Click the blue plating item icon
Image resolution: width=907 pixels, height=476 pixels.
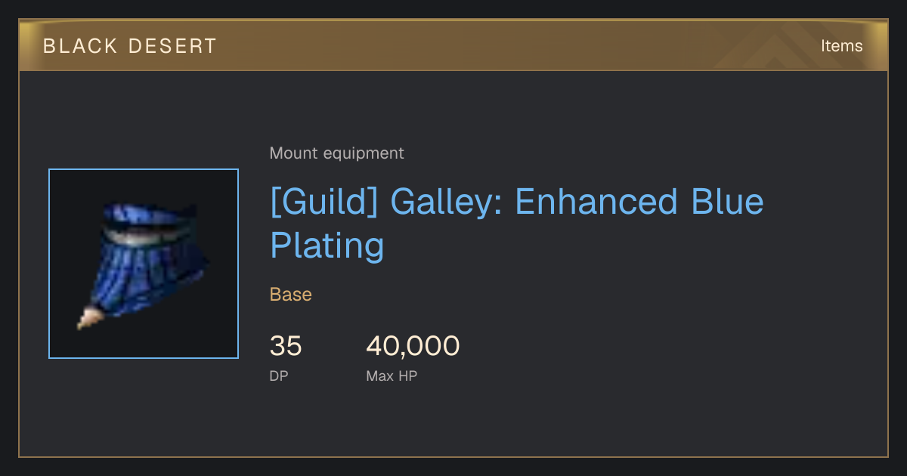tap(144, 264)
